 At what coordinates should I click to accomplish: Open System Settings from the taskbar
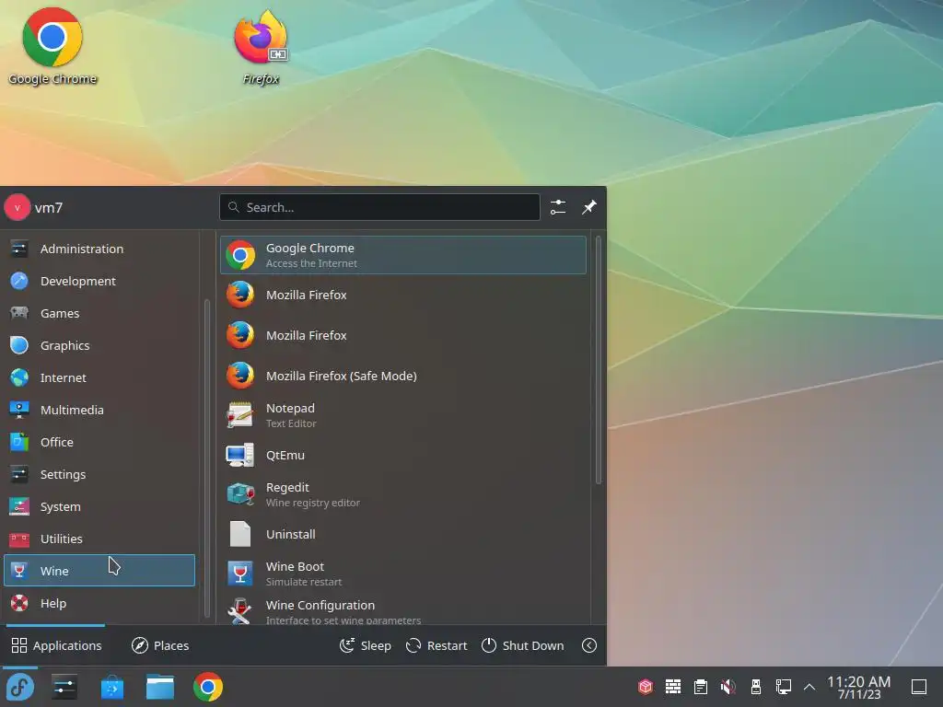(64, 687)
